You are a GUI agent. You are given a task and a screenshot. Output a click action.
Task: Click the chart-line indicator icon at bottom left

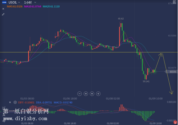pyautogui.click(x=4, y=108)
